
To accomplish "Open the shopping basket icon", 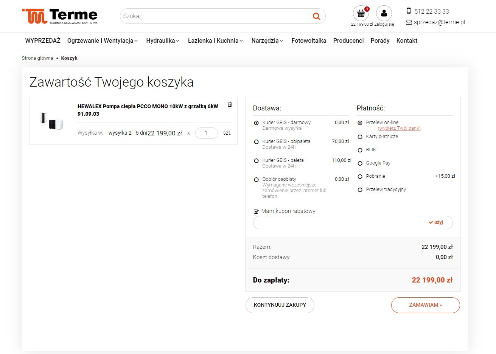I will (x=361, y=14).
